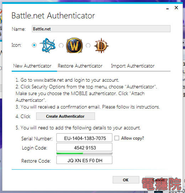Click the green login code countdown bar
Screen dimensions: 185x193
point(84,153)
